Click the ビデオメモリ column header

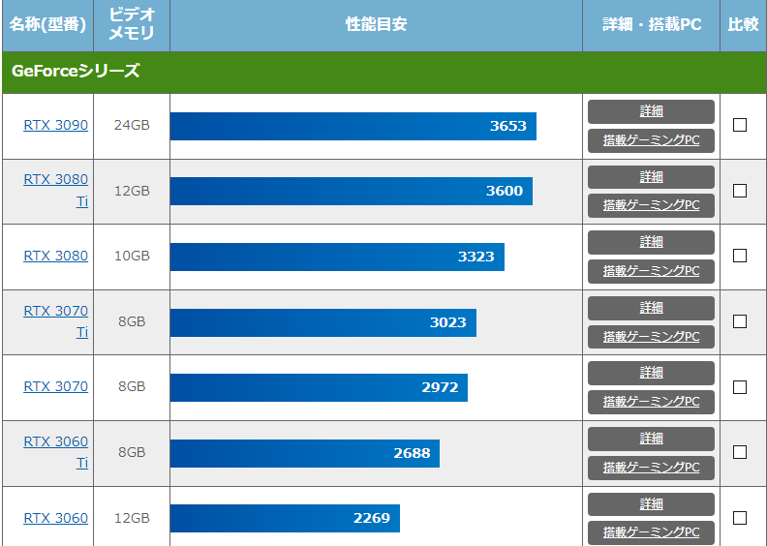tap(132, 25)
